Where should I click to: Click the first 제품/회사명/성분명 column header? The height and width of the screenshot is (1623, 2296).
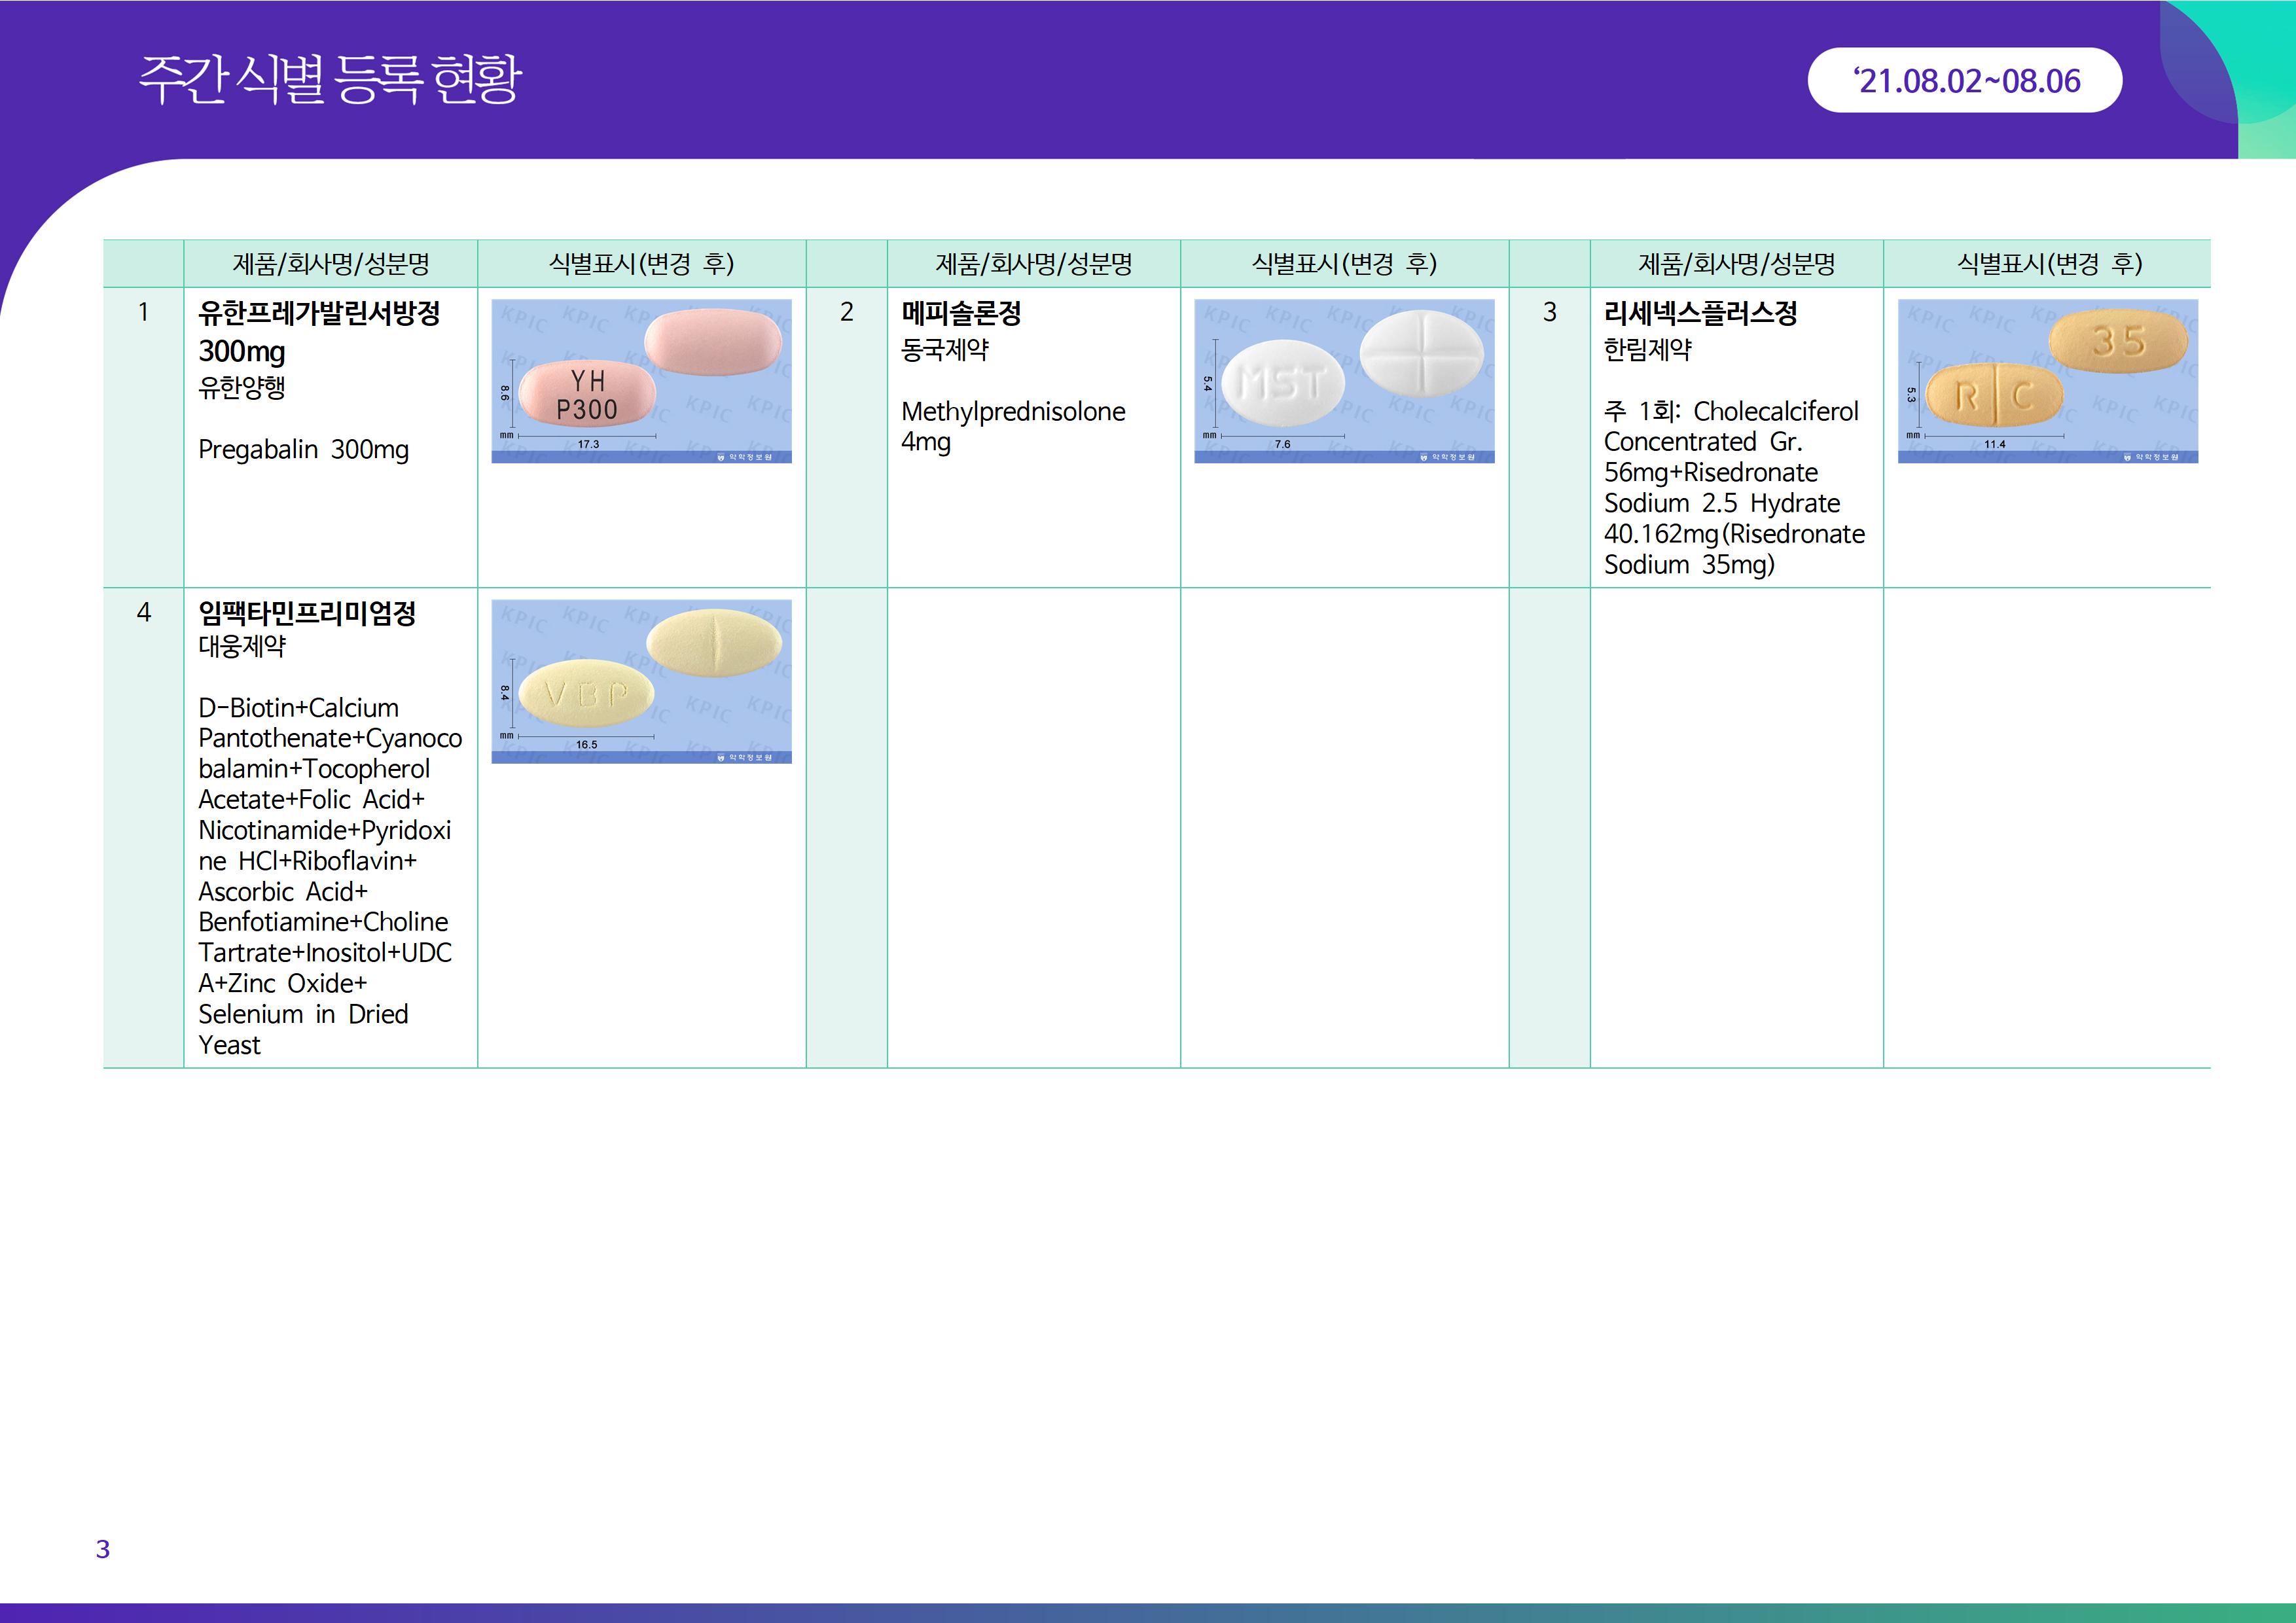click(x=331, y=264)
